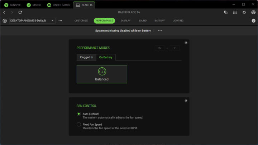Select the Balanced performance mode
This screenshot has height=145, width=258.
click(x=102, y=74)
